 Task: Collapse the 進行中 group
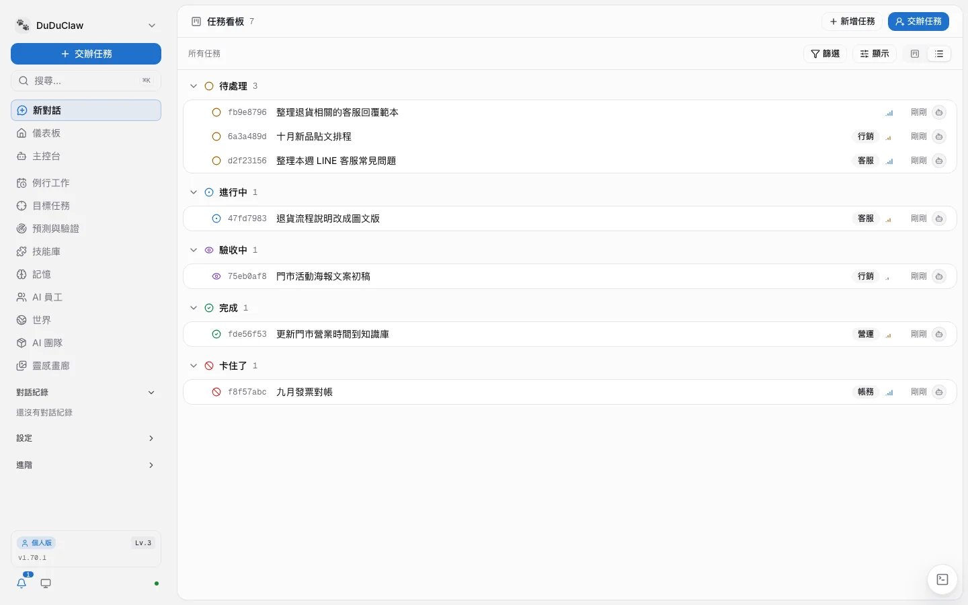coord(194,192)
